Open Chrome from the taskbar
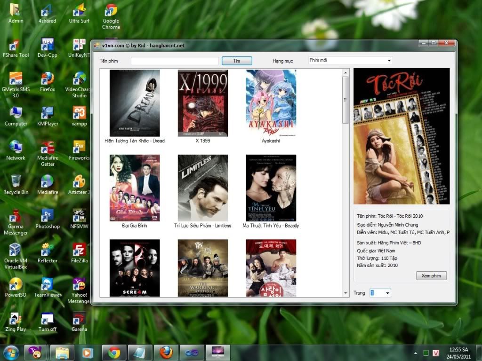Screen dimensions: 482x361 coord(114,353)
